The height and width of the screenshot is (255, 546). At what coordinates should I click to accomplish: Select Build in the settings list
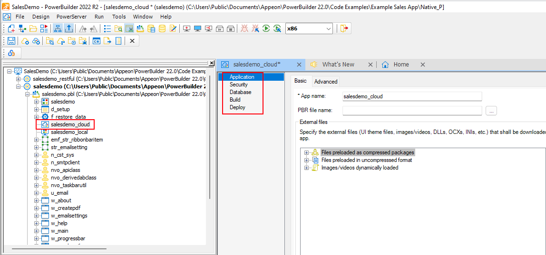(235, 100)
